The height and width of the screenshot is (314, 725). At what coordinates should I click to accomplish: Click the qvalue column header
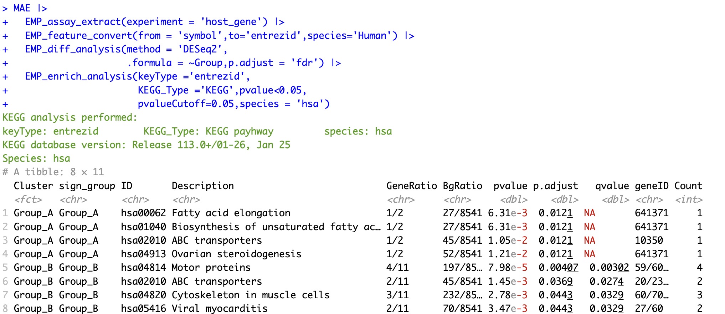click(612, 186)
